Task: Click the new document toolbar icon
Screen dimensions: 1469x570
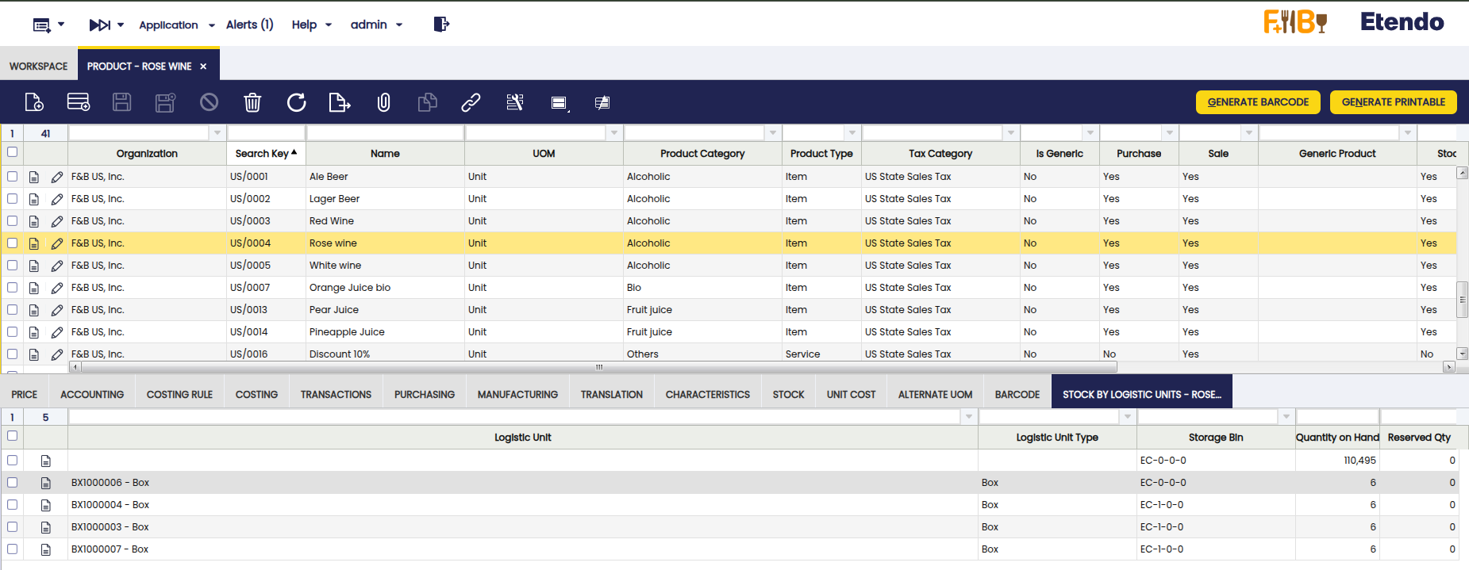Action: pos(34,102)
